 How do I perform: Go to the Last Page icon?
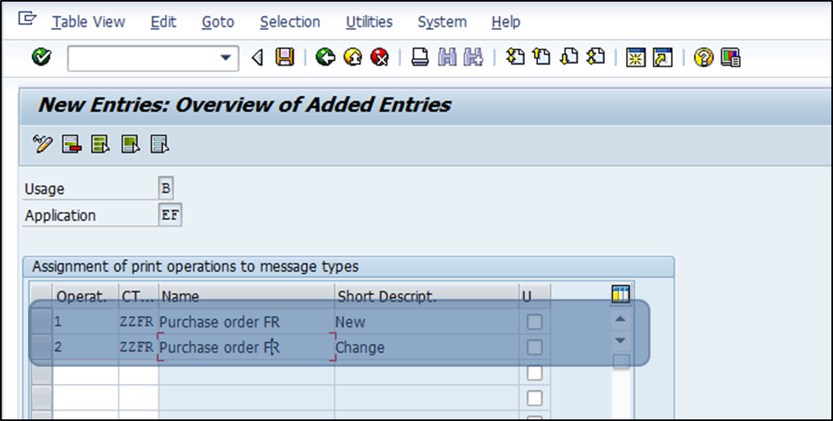coord(596,57)
